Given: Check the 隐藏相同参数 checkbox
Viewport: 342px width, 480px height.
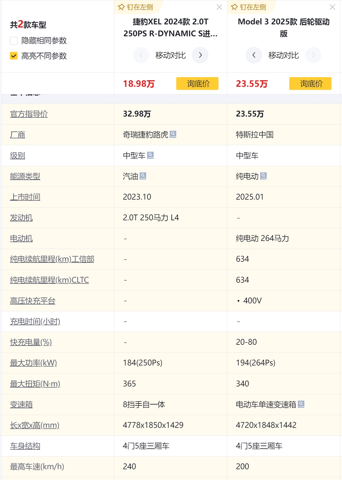Looking at the screenshot, I should coord(14,41).
